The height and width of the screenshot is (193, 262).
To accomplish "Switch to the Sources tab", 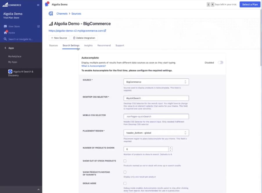I will click(53, 45).
